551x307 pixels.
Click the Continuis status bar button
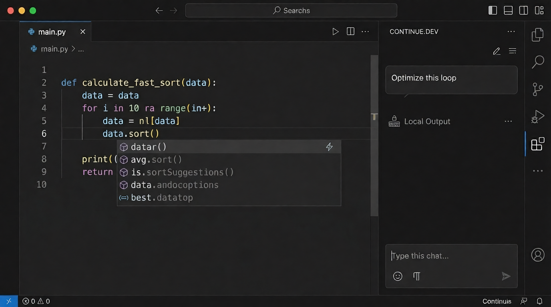coord(497,301)
